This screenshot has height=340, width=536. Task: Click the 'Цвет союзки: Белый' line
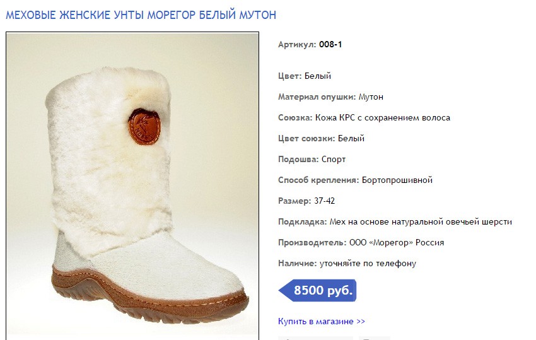(x=322, y=139)
